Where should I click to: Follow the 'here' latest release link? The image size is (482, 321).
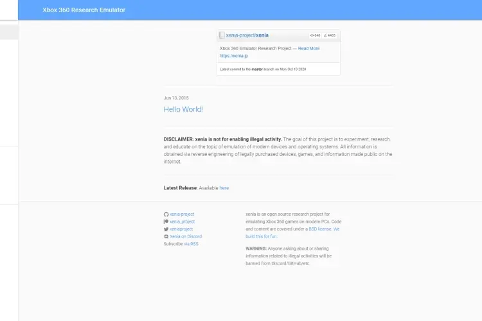224,188
